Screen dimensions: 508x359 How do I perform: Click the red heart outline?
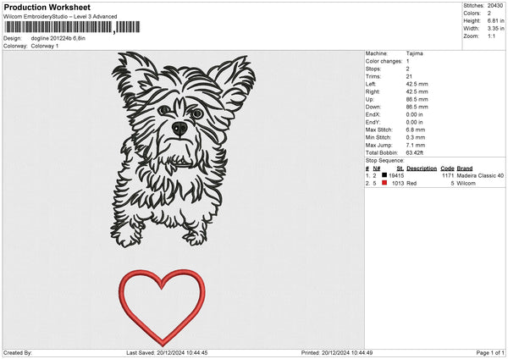[x=162, y=308]
